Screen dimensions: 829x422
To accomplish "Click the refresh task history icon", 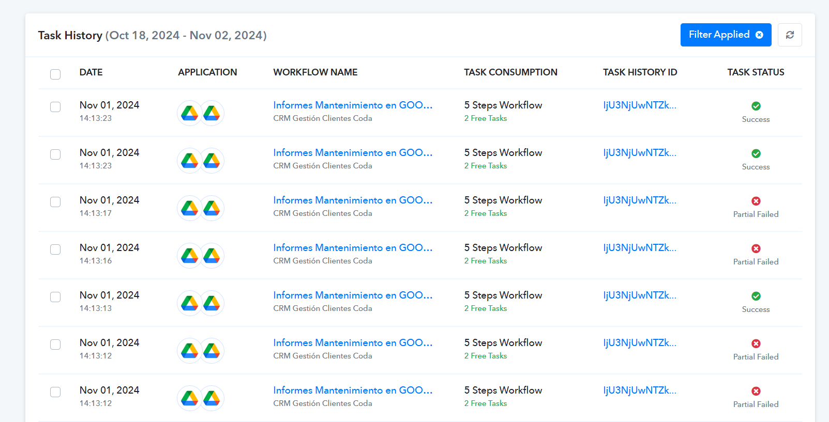I will click(789, 35).
